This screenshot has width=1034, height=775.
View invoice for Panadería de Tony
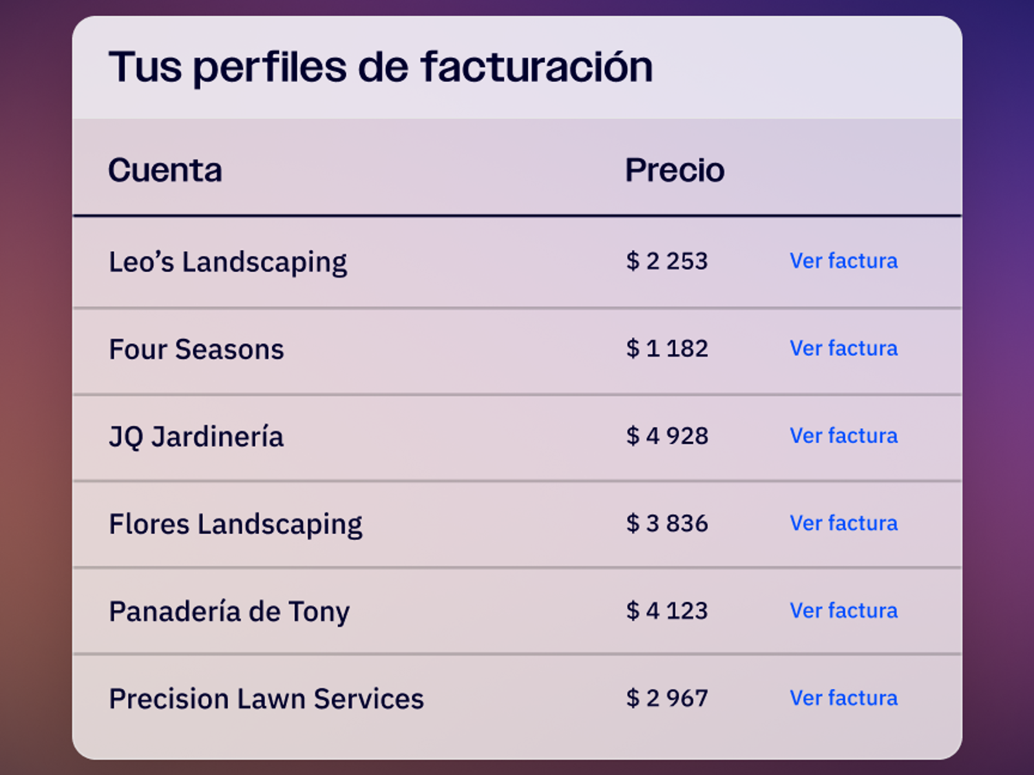click(843, 610)
